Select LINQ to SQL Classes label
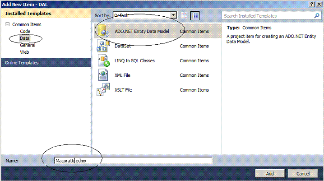Screen dimensions: 324x181 (x=134, y=61)
